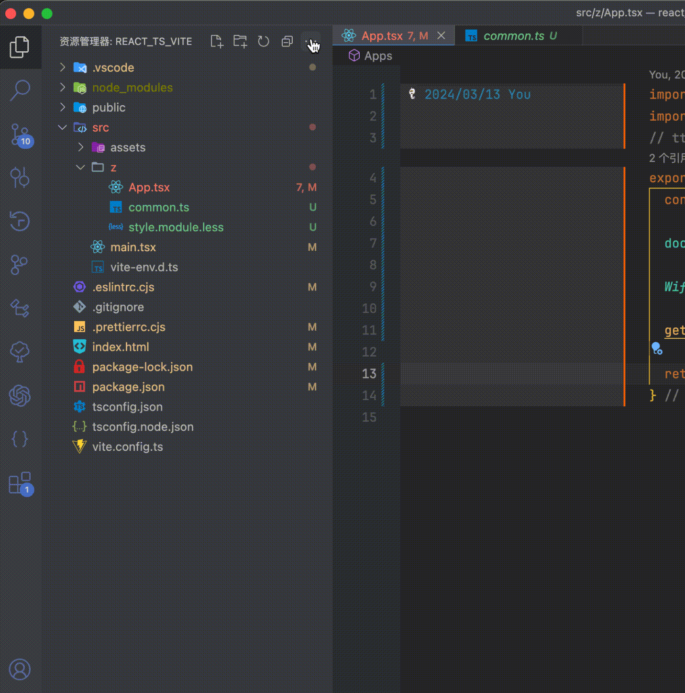Screen dimensions: 685x693
Task: Click the explorer title REACT_TS_VITE
Action: 154,42
